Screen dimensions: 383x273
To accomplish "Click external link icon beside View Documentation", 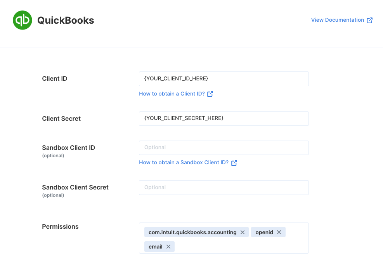I will tap(369, 20).
